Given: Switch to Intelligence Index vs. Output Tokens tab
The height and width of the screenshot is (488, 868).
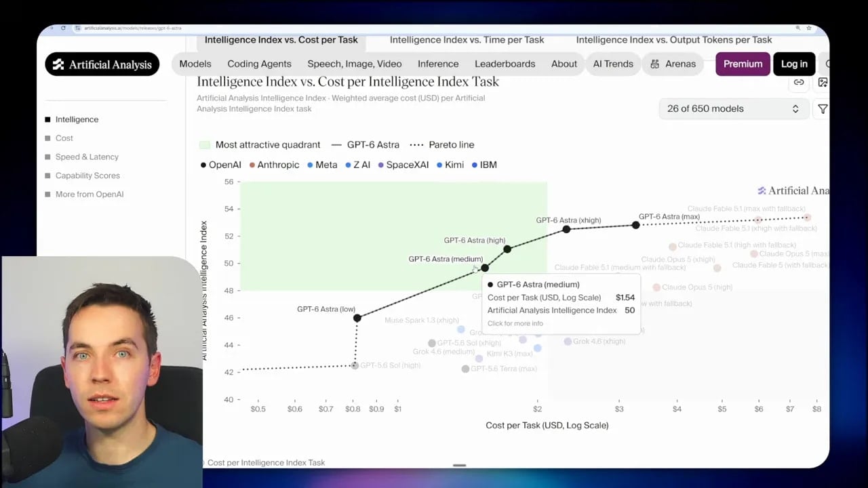Looking at the screenshot, I should tap(674, 40).
